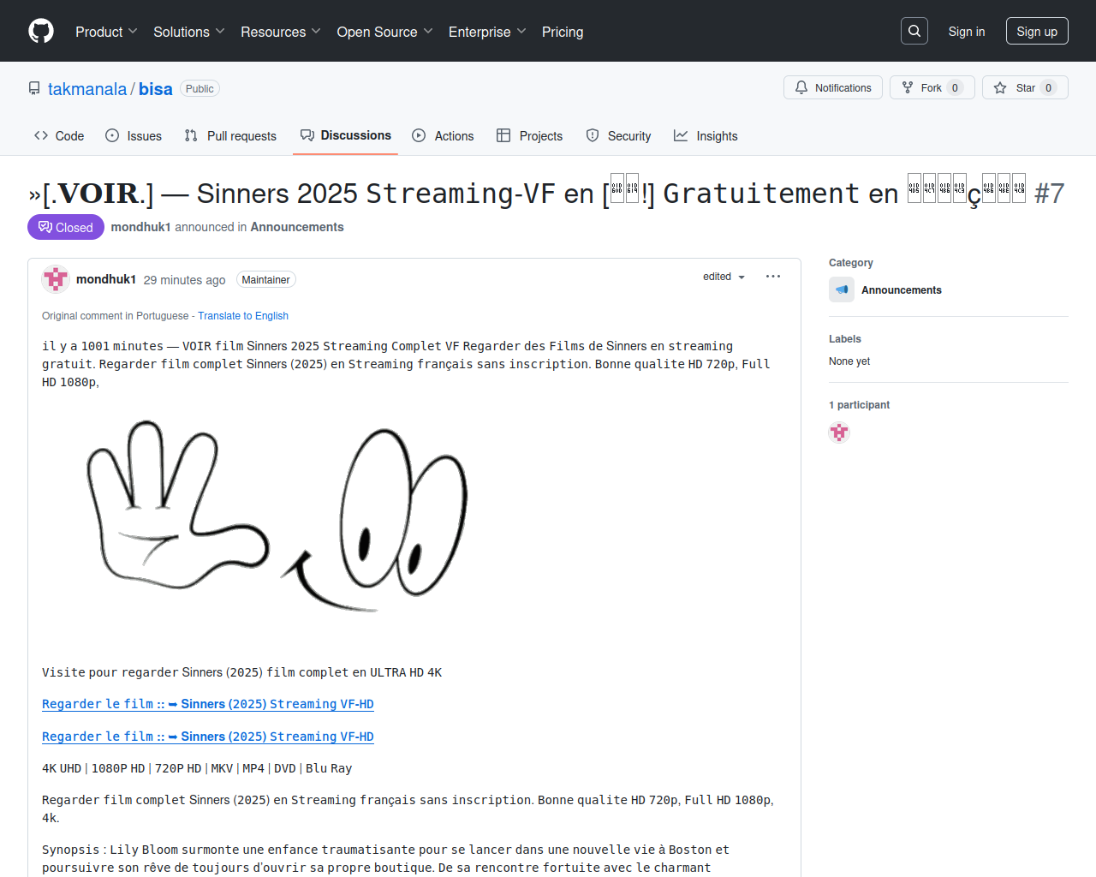
Task: Click the Notifications bell icon
Action: click(801, 87)
